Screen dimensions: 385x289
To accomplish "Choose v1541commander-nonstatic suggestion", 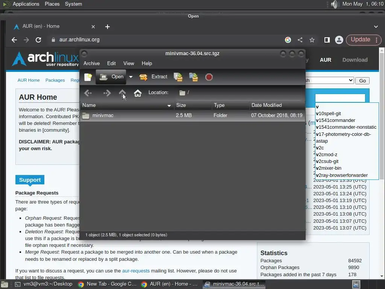I will coord(347,127).
